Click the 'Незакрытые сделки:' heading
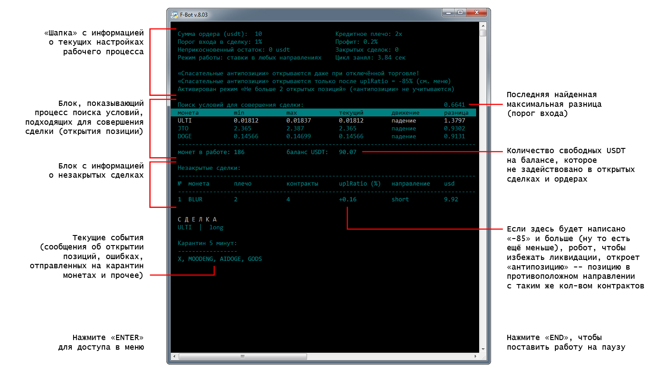This screenshot has width=657, height=372. click(x=209, y=168)
